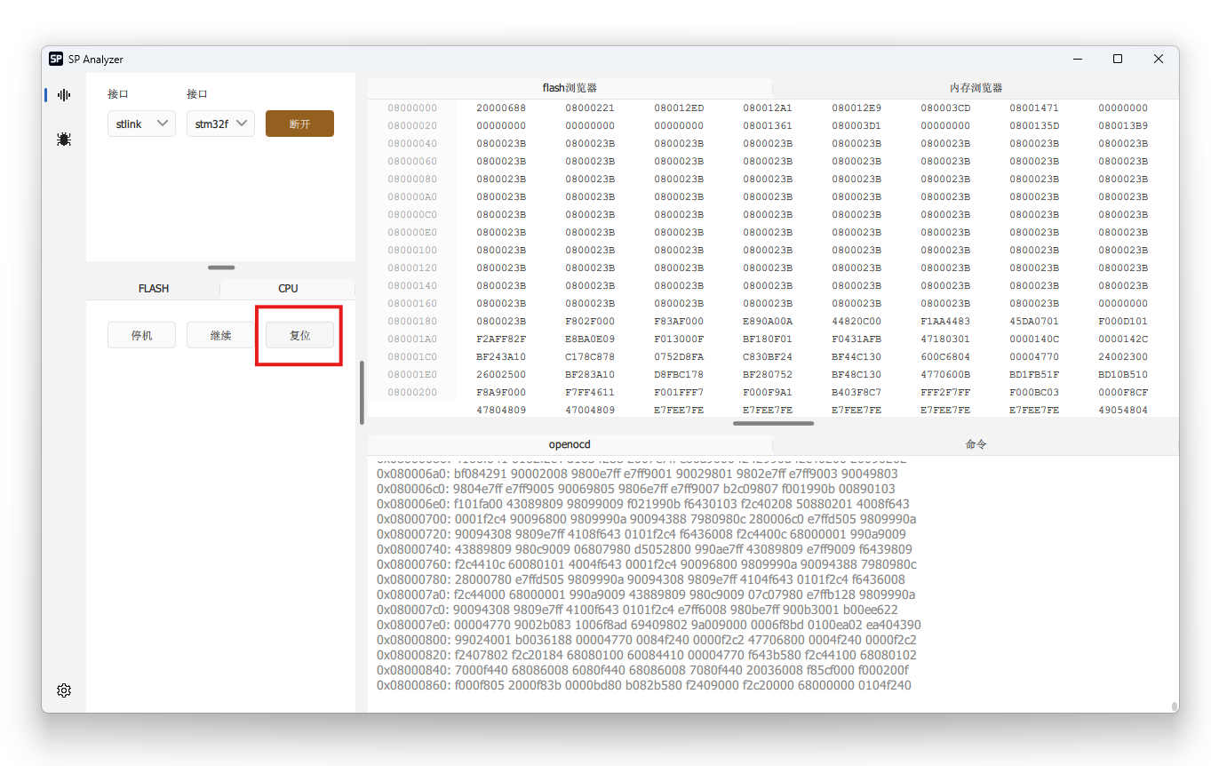Click the splitter handle above FLASH tab
1211x766 pixels.
(x=221, y=267)
